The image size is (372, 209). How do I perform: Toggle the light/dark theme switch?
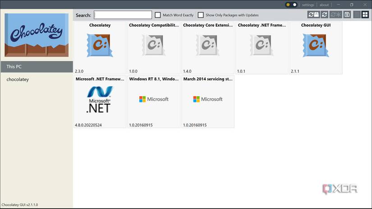point(291,5)
